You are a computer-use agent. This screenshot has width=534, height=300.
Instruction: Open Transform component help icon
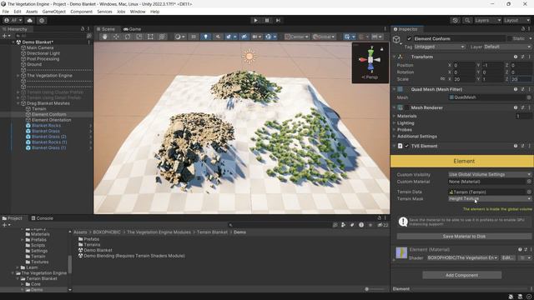click(x=516, y=57)
